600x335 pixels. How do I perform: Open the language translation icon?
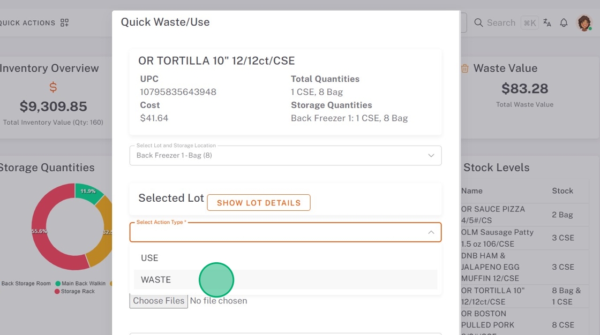tap(547, 22)
